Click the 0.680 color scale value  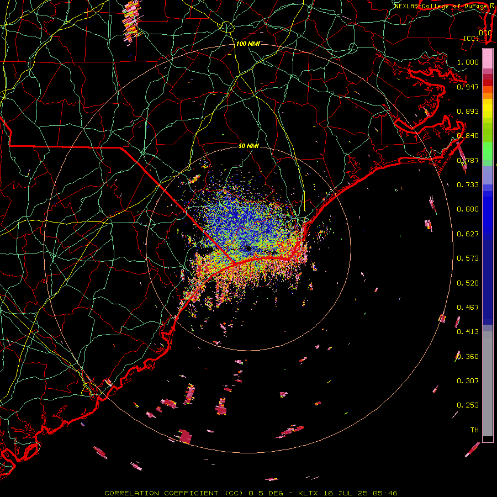[468, 209]
